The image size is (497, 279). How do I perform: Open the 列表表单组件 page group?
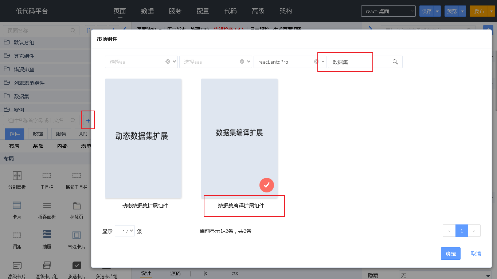tap(46, 83)
